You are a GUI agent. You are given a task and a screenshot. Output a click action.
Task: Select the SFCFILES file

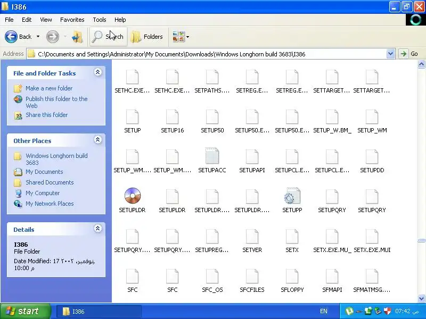pyautogui.click(x=252, y=280)
